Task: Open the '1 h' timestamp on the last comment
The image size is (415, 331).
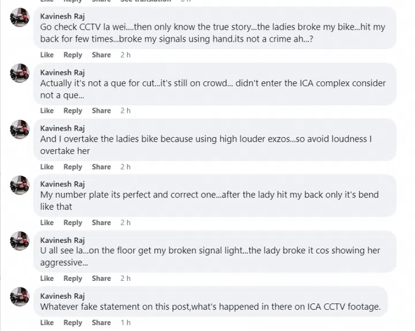Action: (x=126, y=323)
